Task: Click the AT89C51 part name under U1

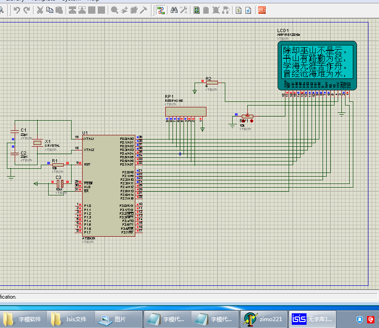Action: [x=89, y=239]
